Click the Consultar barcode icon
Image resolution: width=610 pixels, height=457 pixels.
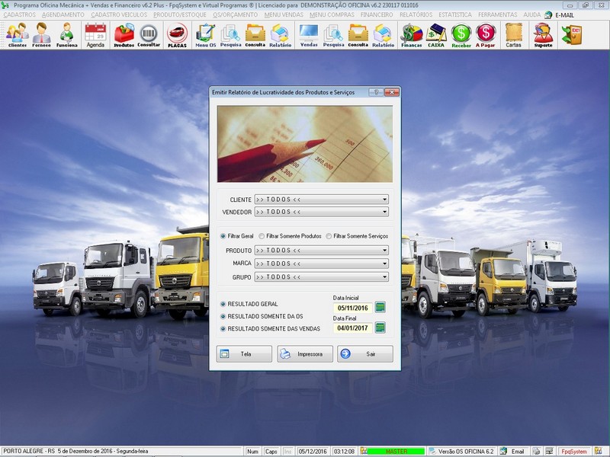pyautogui.click(x=149, y=35)
